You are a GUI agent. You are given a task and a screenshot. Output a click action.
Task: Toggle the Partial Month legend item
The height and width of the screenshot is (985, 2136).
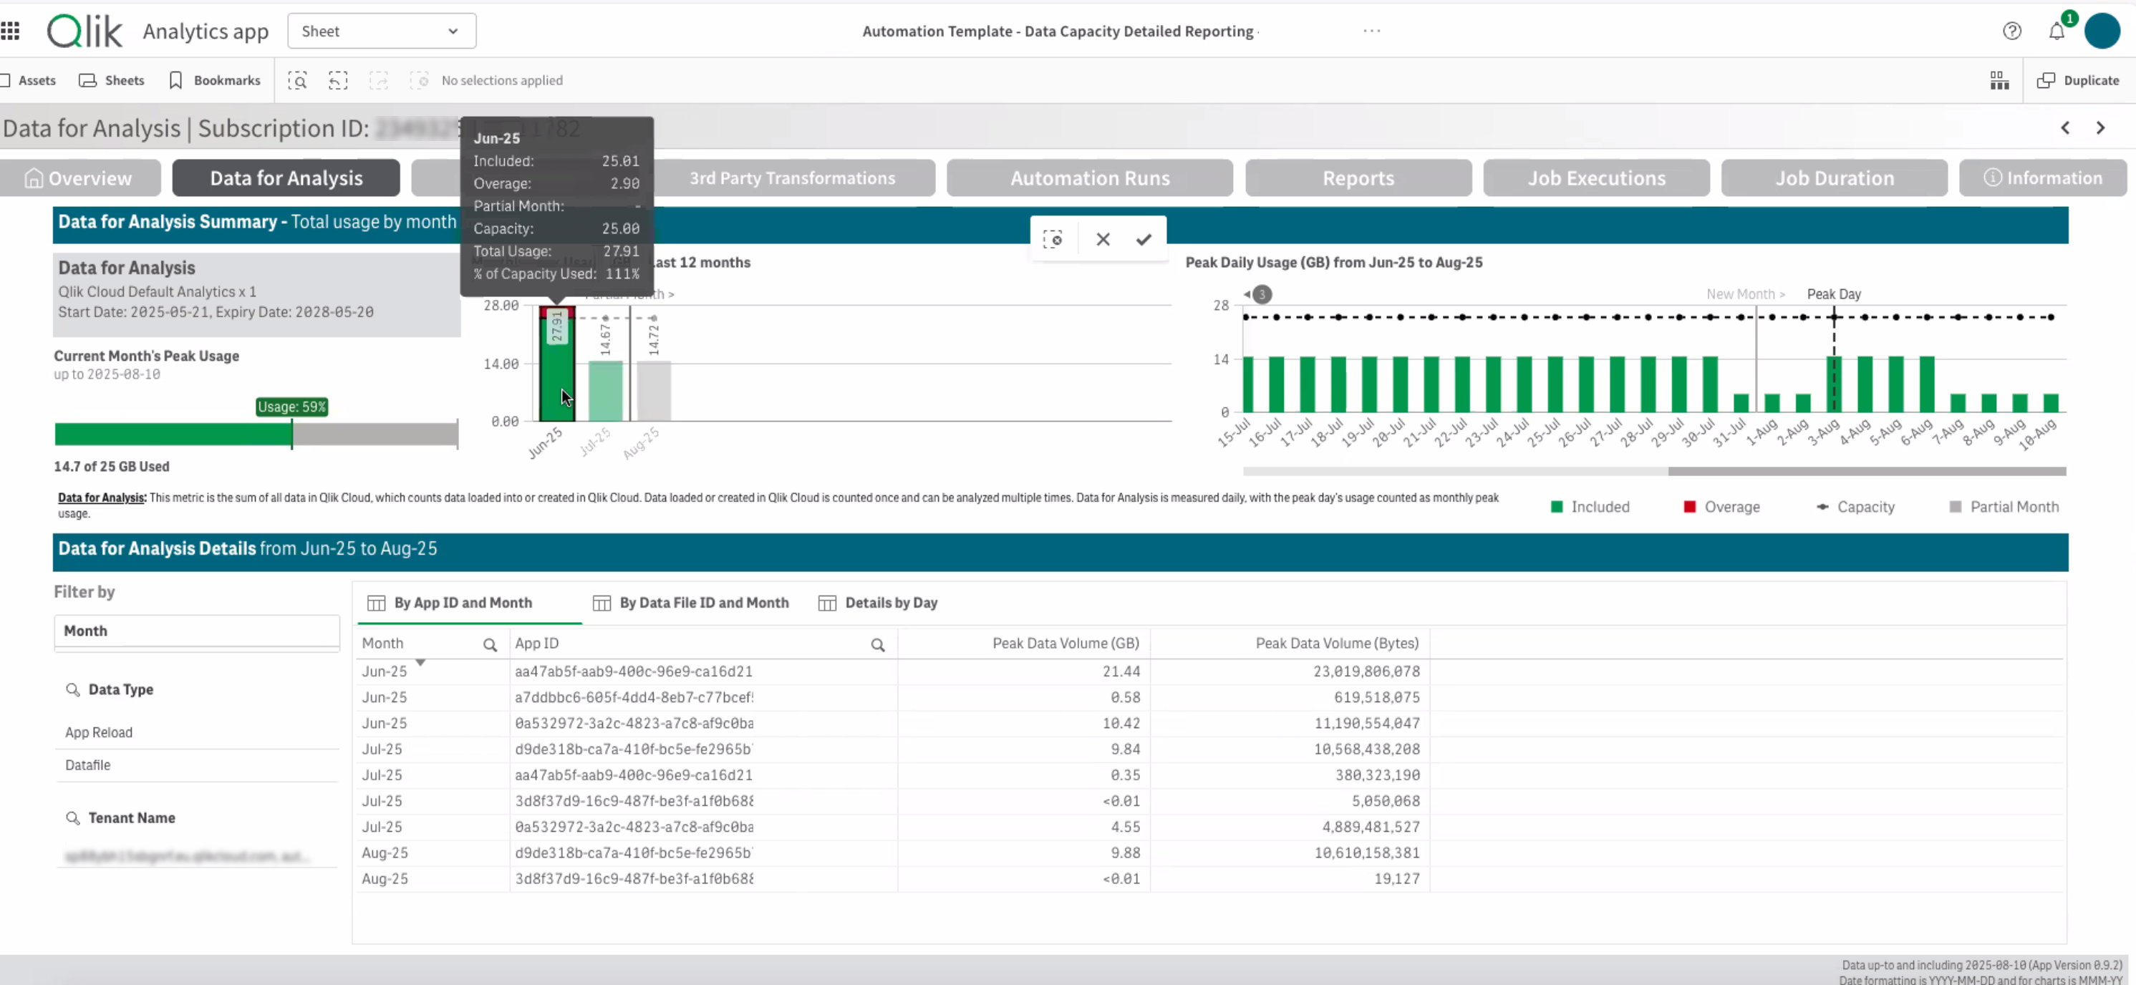point(2004,507)
